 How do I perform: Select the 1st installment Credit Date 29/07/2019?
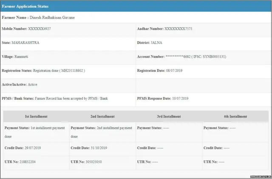[x=36, y=148]
